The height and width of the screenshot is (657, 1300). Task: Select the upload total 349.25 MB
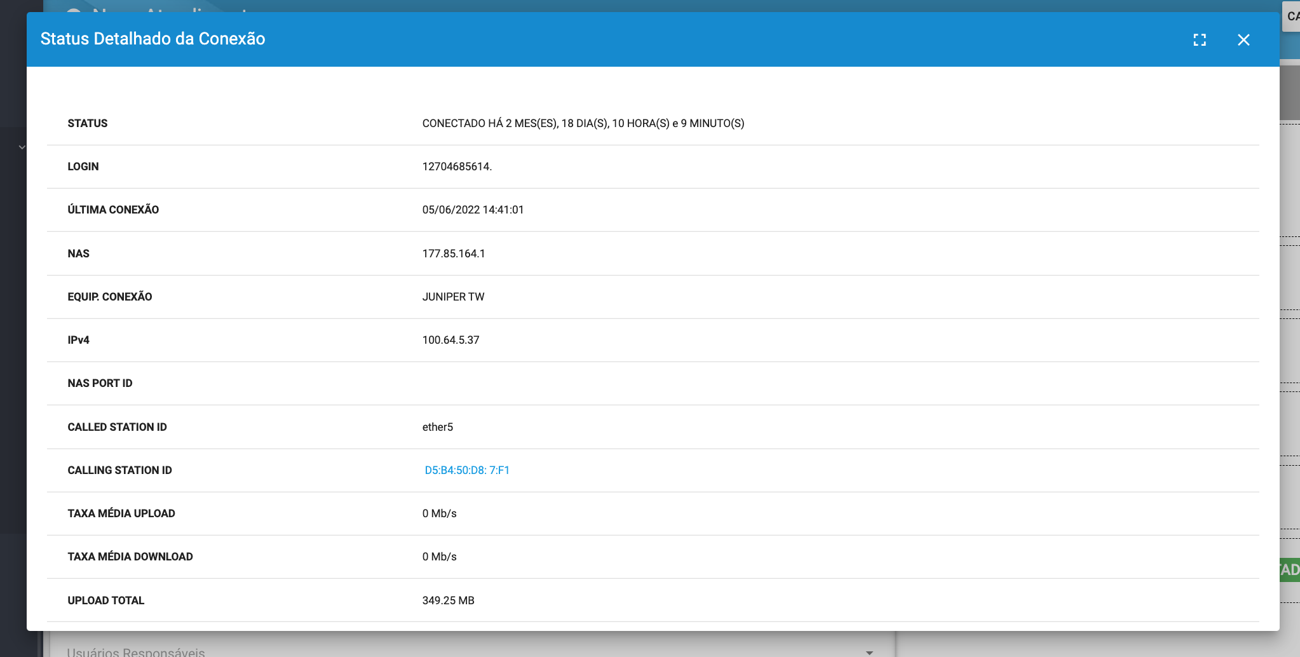pos(448,600)
